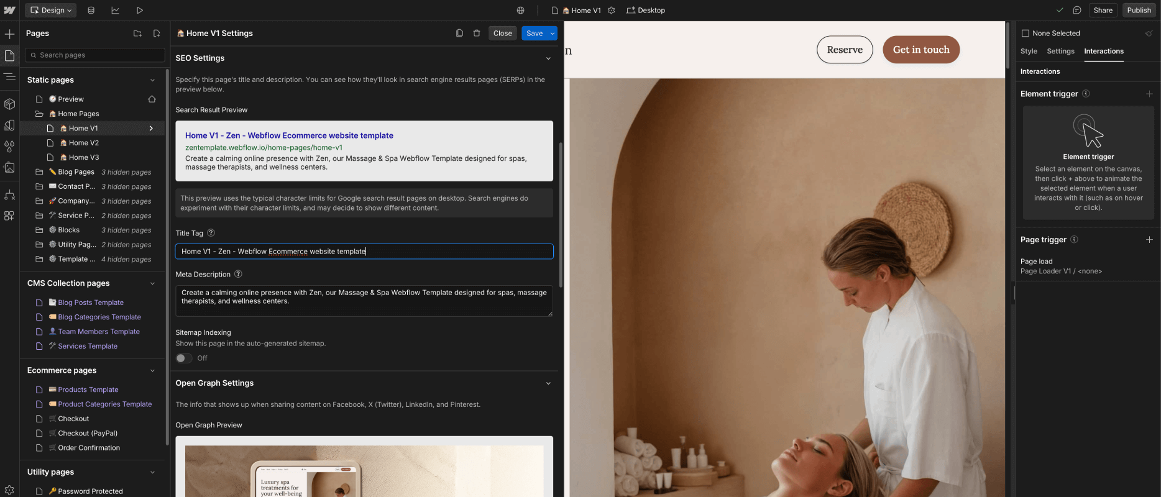The height and width of the screenshot is (497, 1161).
Task: Click the Reserve button on canvas
Action: click(845, 50)
